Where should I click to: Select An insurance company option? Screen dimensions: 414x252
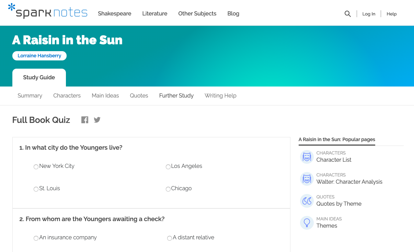(36, 238)
